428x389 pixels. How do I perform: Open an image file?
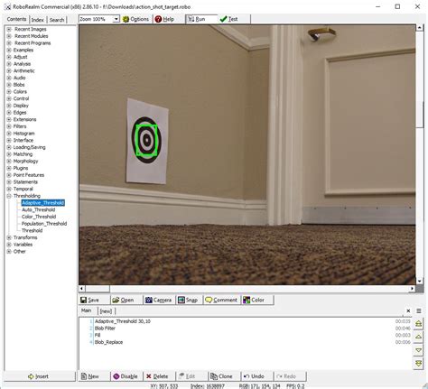click(126, 300)
